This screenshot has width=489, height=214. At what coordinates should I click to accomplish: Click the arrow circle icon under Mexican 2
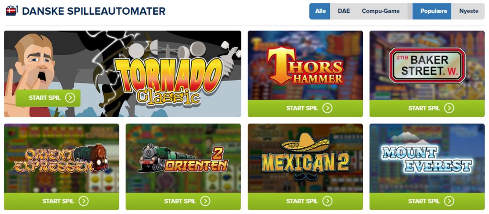(x=328, y=201)
